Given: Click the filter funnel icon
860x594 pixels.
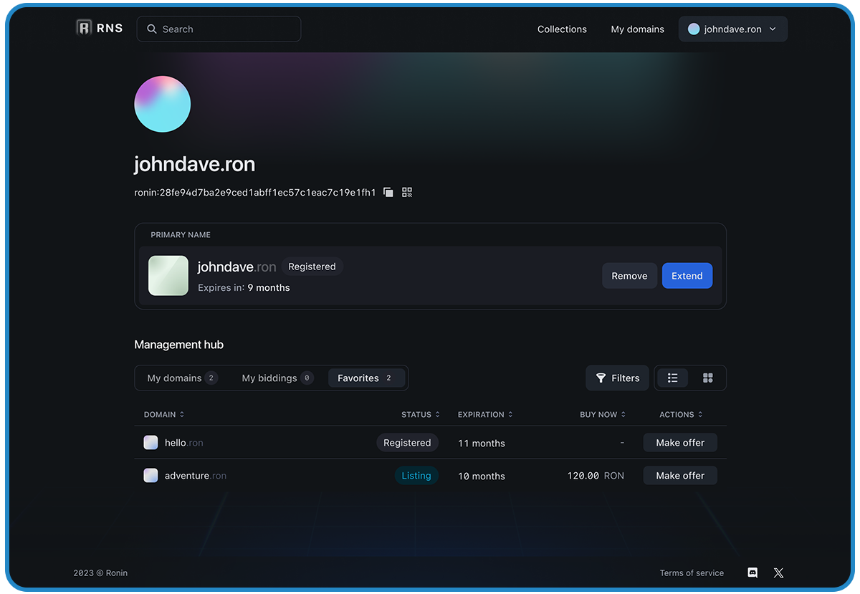Looking at the screenshot, I should [601, 378].
